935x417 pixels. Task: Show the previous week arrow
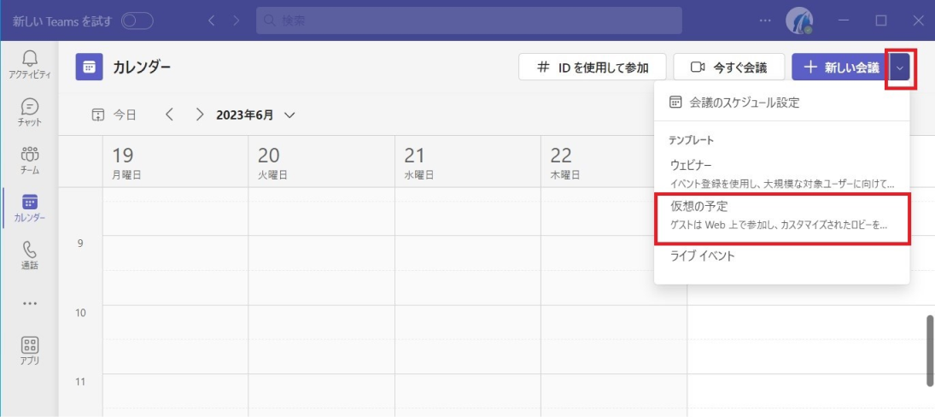click(169, 115)
